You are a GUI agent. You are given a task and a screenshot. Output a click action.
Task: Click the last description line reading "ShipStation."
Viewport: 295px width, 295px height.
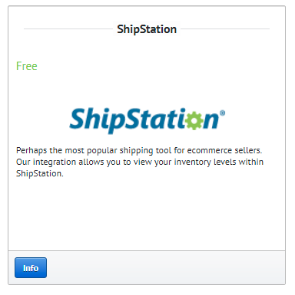coord(40,173)
